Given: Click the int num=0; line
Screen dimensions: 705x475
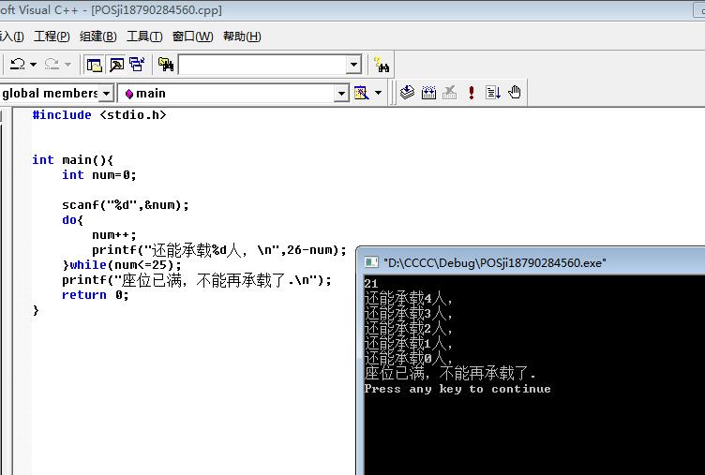Looking at the screenshot, I should point(99,175).
